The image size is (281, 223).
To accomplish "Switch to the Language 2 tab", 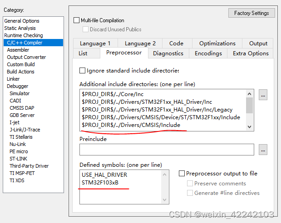I will 140,44.
